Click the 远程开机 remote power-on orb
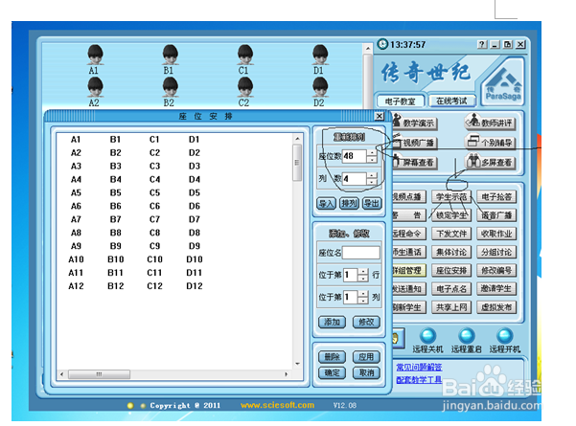 pos(504,335)
